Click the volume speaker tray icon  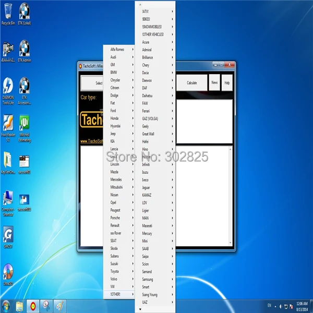[281, 306]
